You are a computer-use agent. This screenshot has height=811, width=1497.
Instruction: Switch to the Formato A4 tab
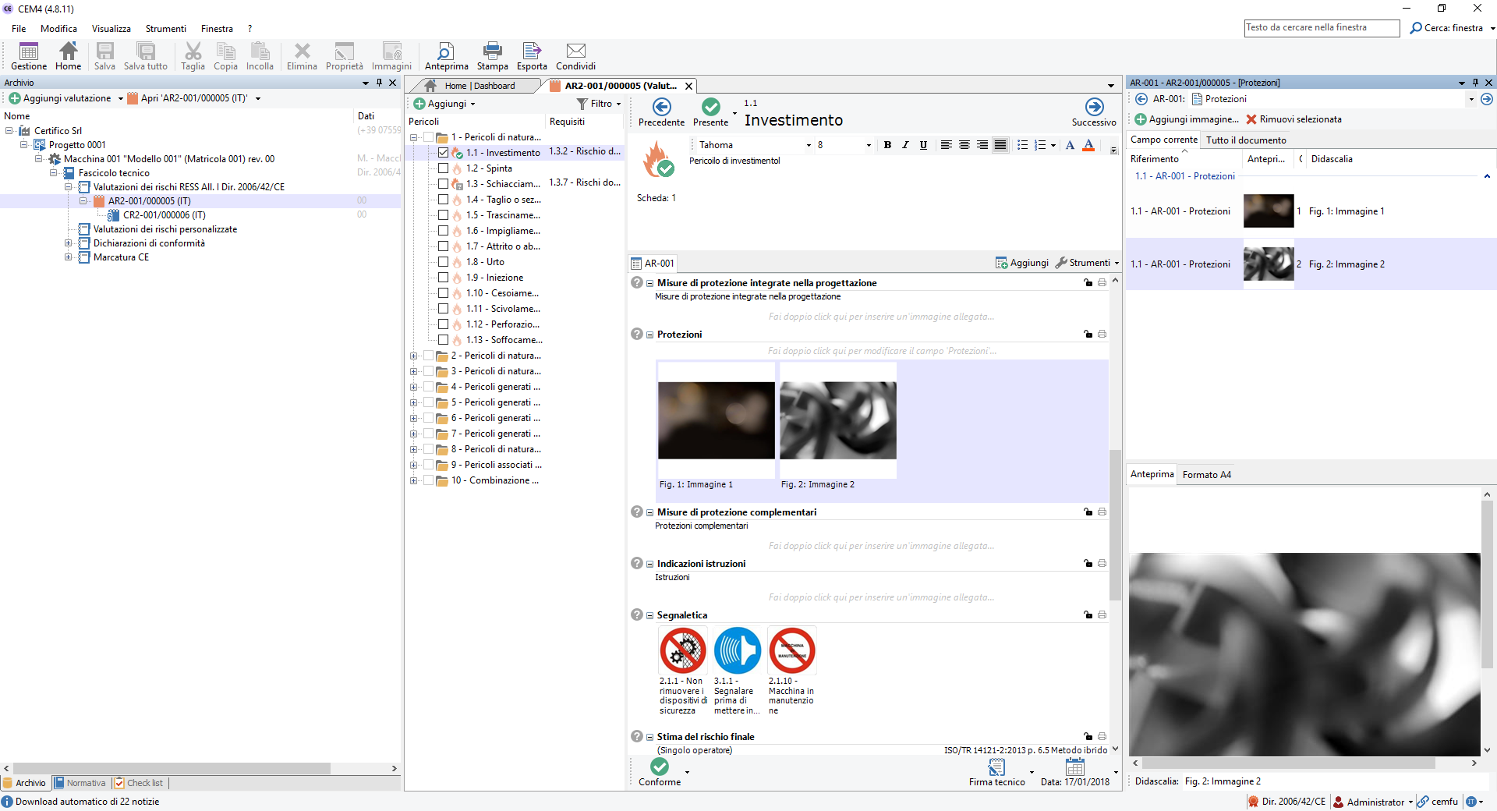pos(1206,475)
